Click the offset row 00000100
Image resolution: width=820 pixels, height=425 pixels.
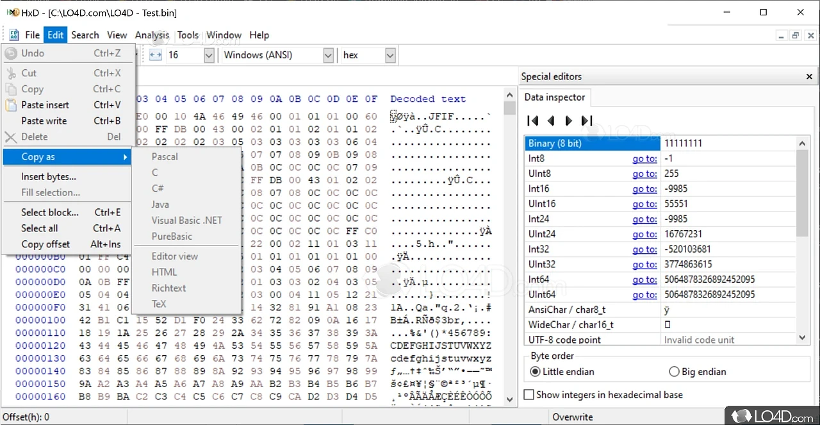[40, 320]
